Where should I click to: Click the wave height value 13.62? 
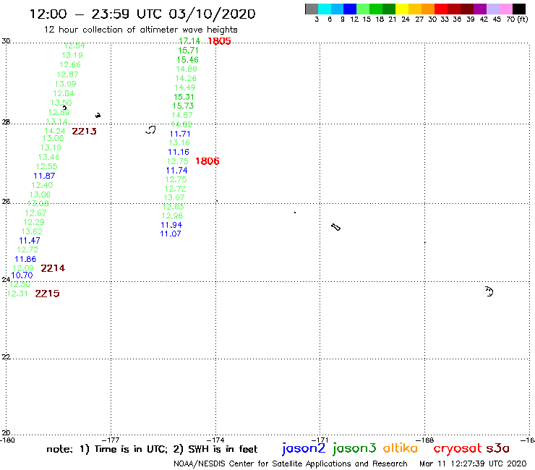32,232
